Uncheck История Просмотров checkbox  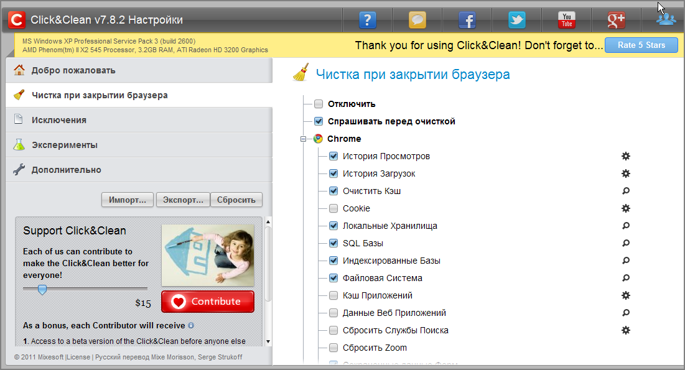pyautogui.click(x=333, y=156)
